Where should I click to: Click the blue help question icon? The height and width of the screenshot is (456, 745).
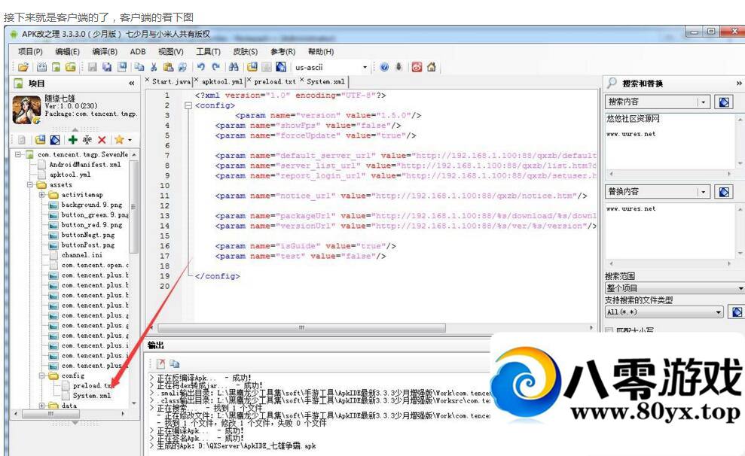(x=384, y=67)
